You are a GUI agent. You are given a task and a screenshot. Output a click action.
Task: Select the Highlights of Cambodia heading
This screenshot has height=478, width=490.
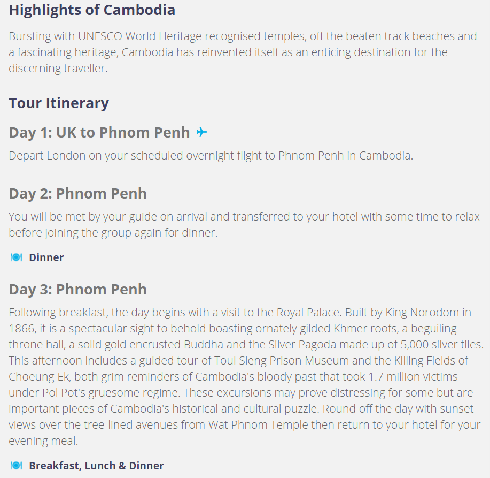[x=92, y=10]
